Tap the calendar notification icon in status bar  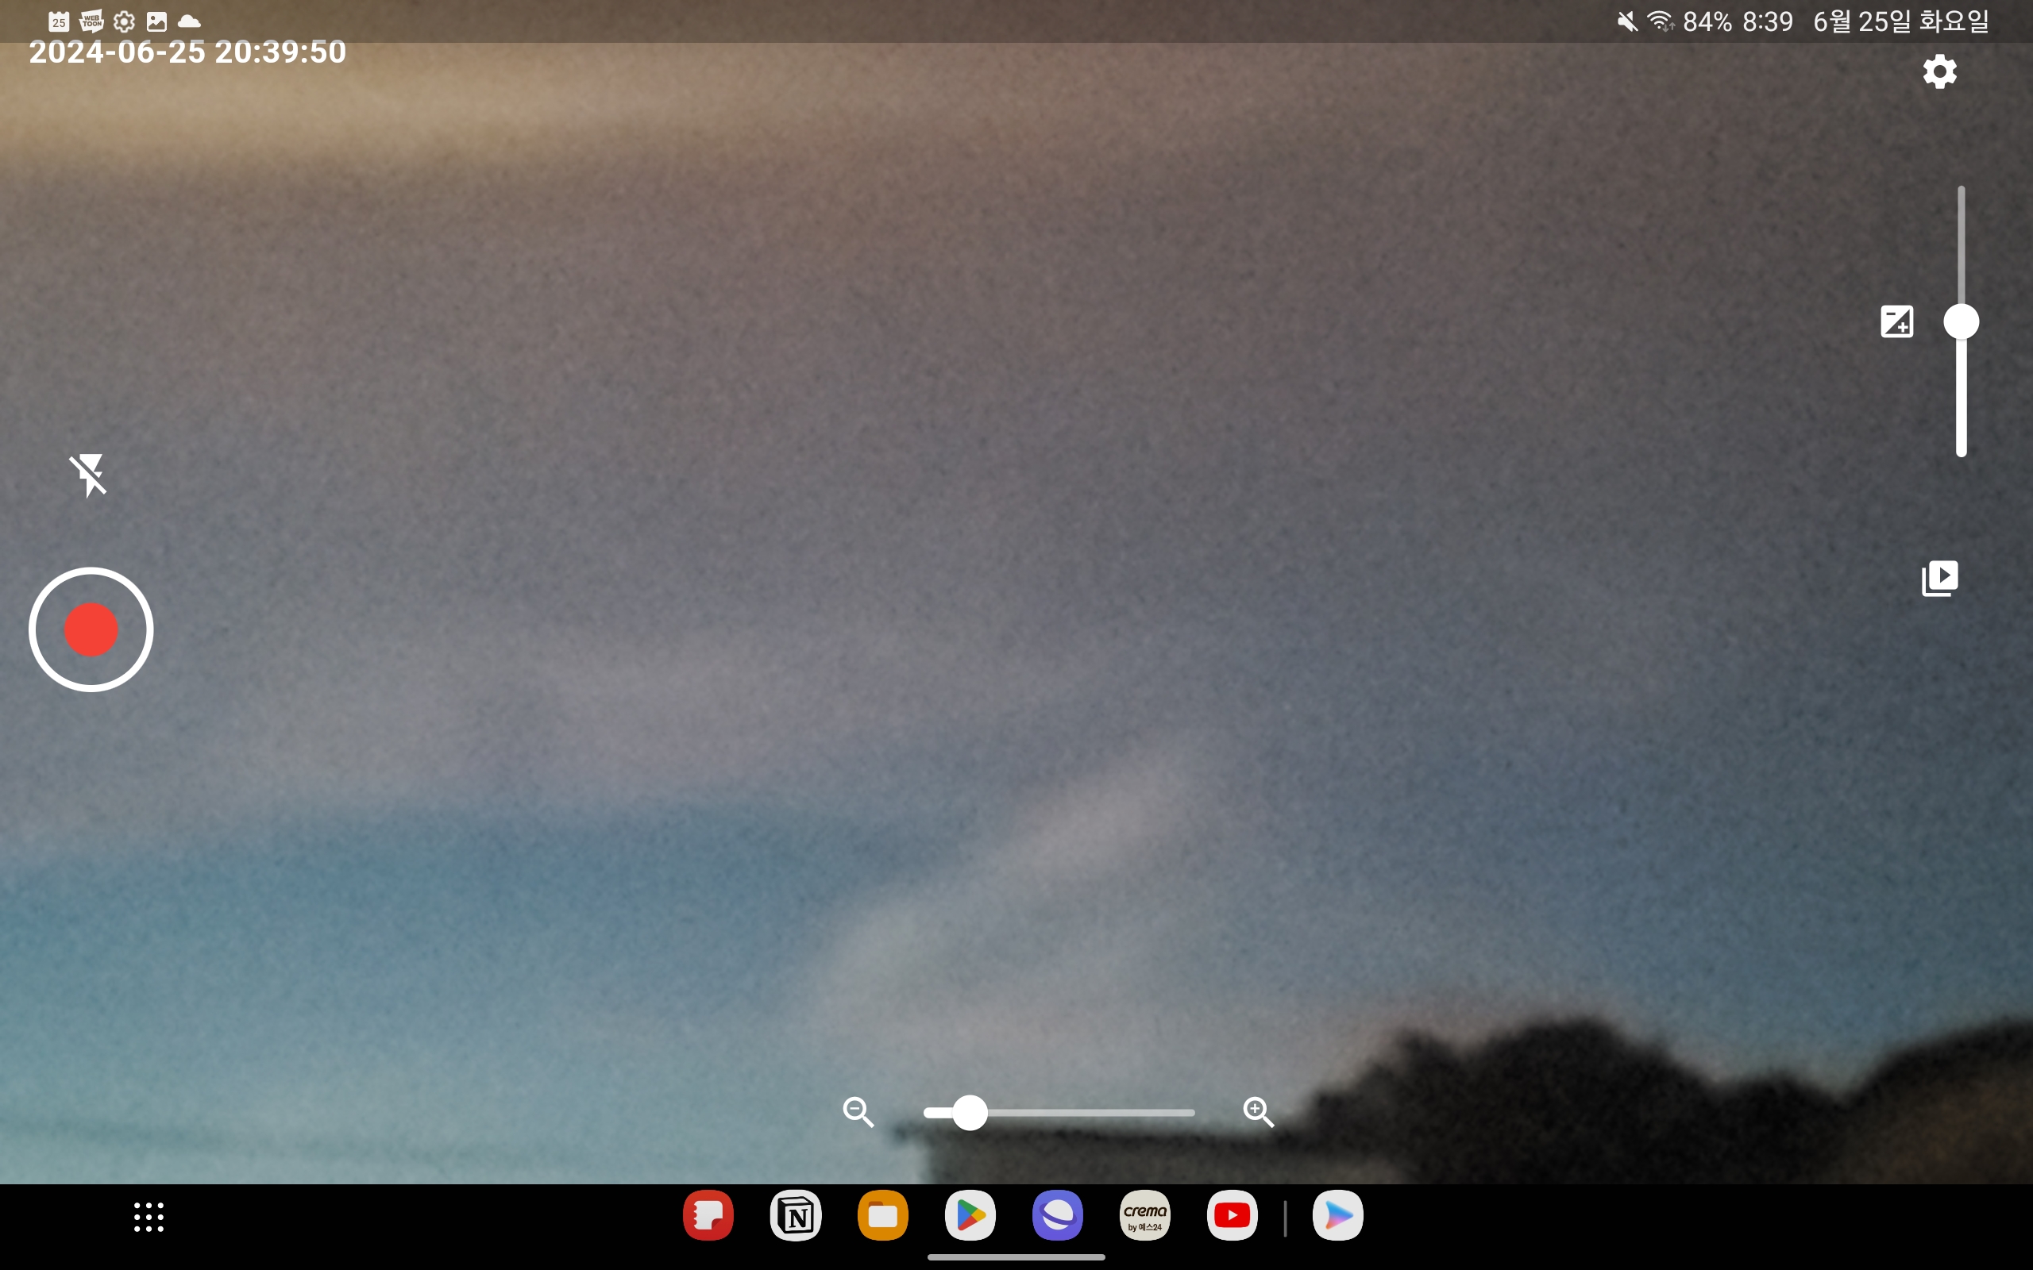click(x=58, y=21)
